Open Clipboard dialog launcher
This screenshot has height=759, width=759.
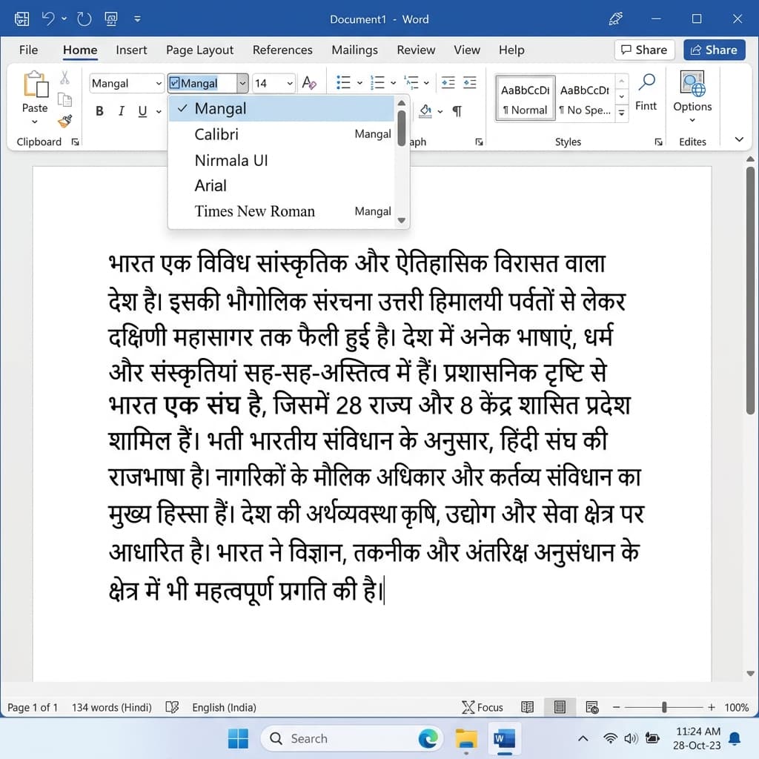coord(75,142)
